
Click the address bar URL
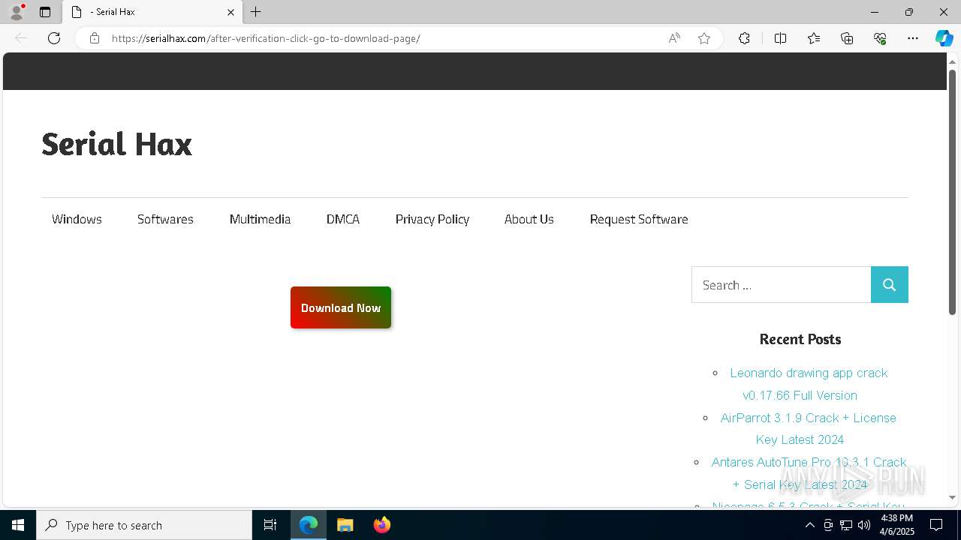[x=266, y=38]
